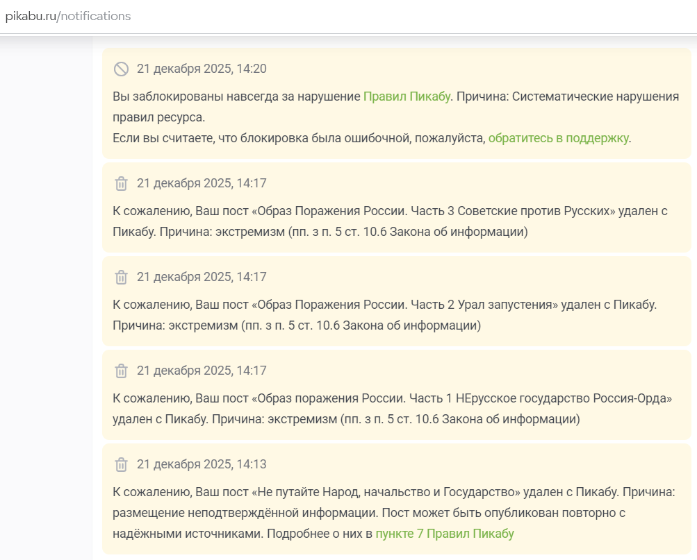Open the 'Правил Пикабу' link in ban notice

(407, 96)
